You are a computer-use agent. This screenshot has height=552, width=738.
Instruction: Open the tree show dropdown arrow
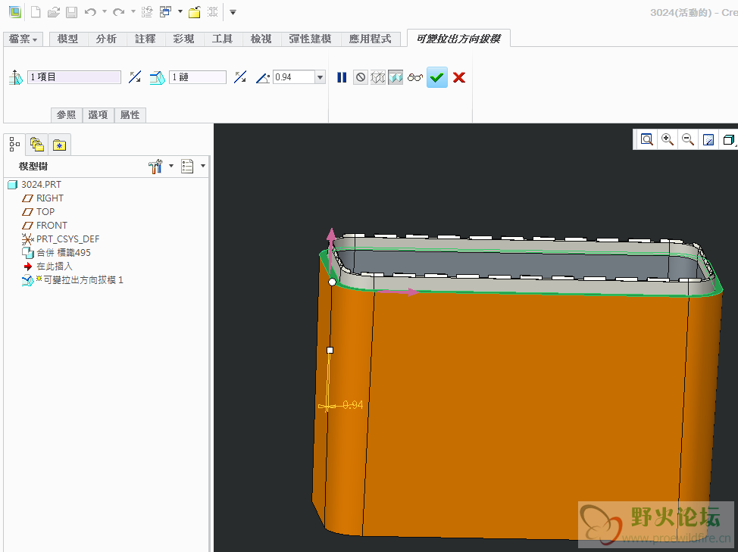(x=203, y=166)
